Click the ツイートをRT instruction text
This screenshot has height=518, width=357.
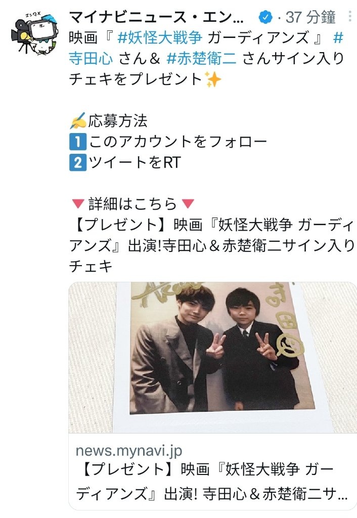(135, 162)
